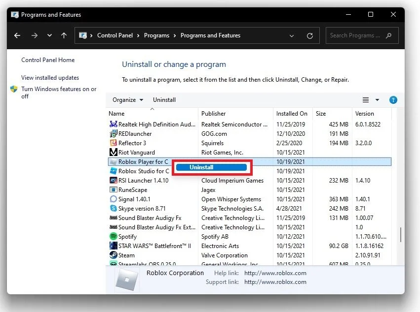Sort by the Size column header
This screenshot has height=312, width=420.
(x=332, y=114)
